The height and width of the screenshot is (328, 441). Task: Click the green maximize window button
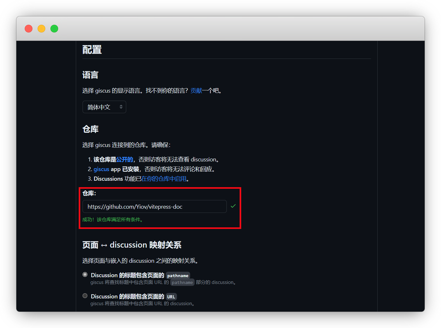(54, 29)
